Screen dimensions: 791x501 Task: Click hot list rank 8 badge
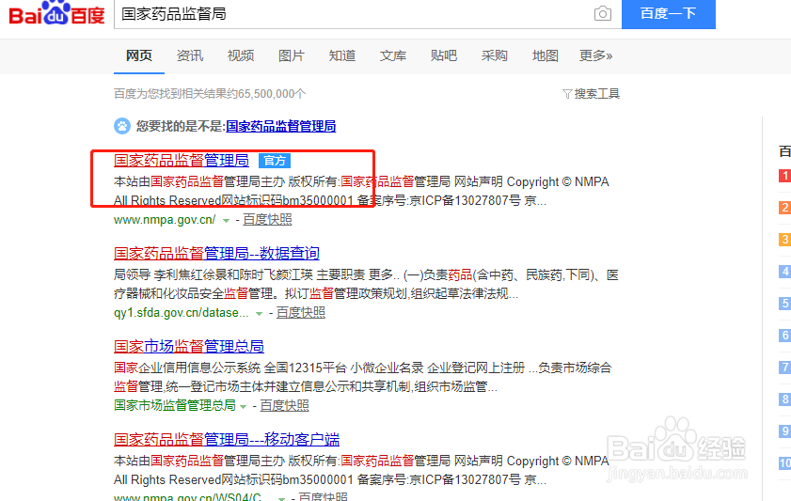click(x=785, y=399)
